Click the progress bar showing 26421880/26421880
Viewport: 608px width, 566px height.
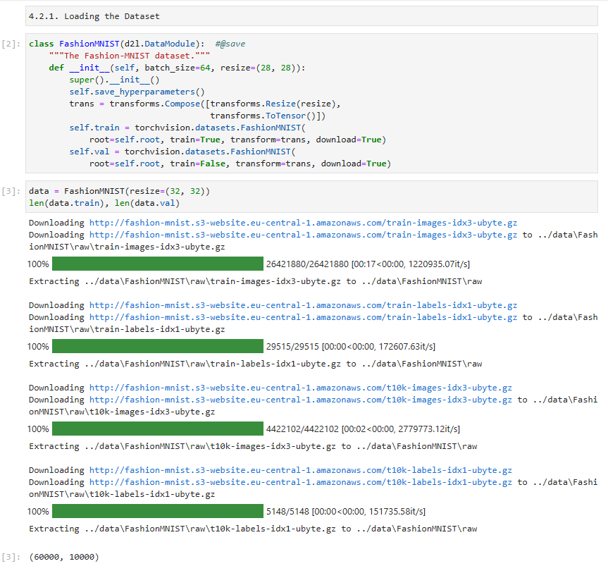pyautogui.click(x=158, y=264)
